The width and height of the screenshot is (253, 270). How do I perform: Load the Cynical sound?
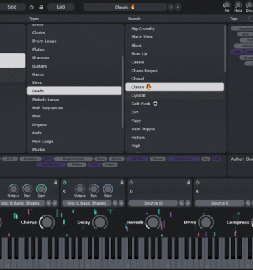tap(175, 95)
